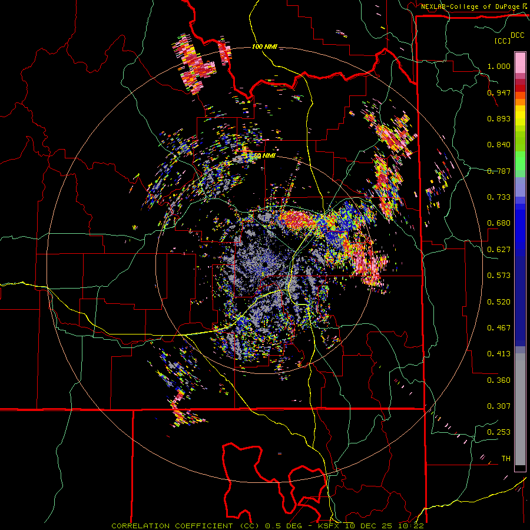This screenshot has width=530, height=530.
Task: Click the TH threshold label
Action: pos(506,459)
